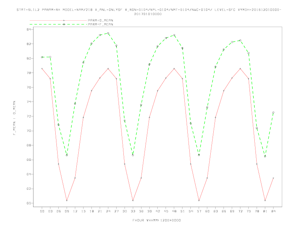
Task: Click the red O_MEAN marker at hour 84
Action: tap(273, 178)
